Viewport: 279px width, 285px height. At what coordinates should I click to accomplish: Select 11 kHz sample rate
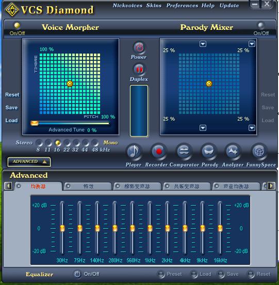[48, 143]
